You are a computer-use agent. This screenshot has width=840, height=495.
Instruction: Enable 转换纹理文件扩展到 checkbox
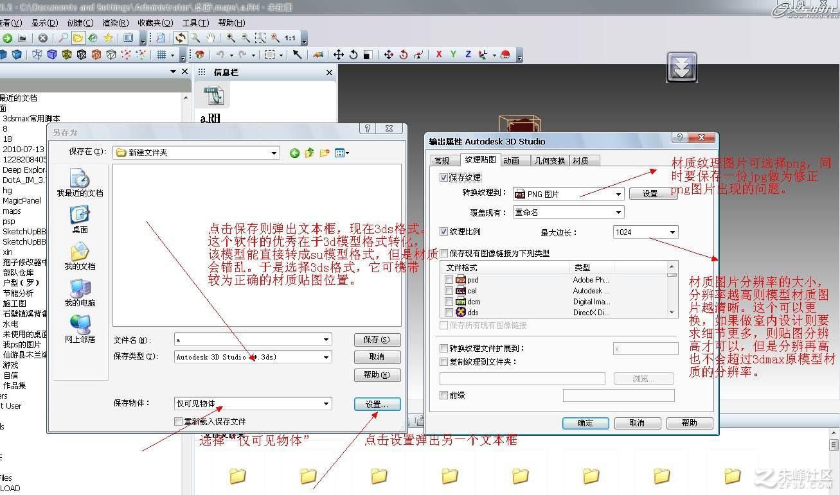[443, 348]
